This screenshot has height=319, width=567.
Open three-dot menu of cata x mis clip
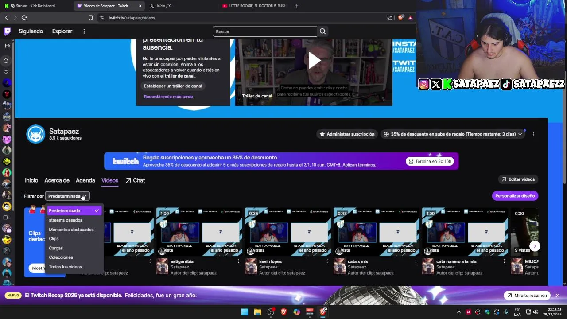tap(416, 261)
